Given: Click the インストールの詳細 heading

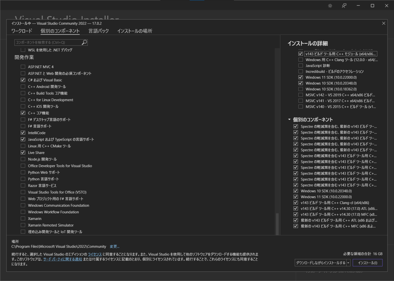Looking at the screenshot, I should [x=308, y=43].
